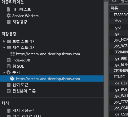The height and width of the screenshot is (117, 128).
Task: Click the 캐시 section heading
Action: [x=5, y=103]
